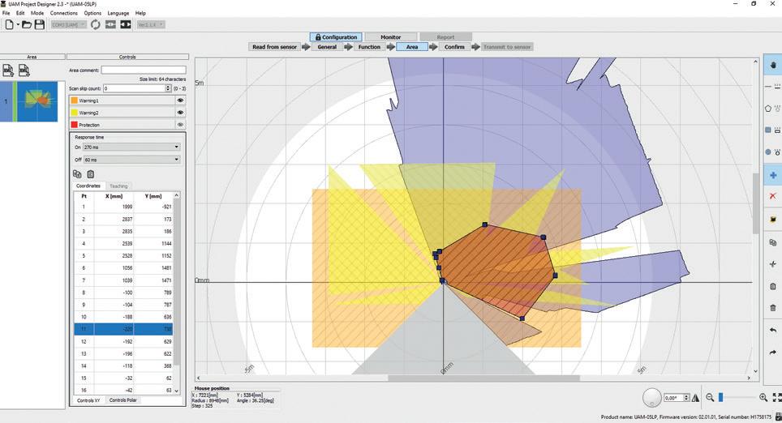Adjust the rotation angle stepper
Image resolution: width=782 pixels, height=423 pixels.
(x=687, y=398)
